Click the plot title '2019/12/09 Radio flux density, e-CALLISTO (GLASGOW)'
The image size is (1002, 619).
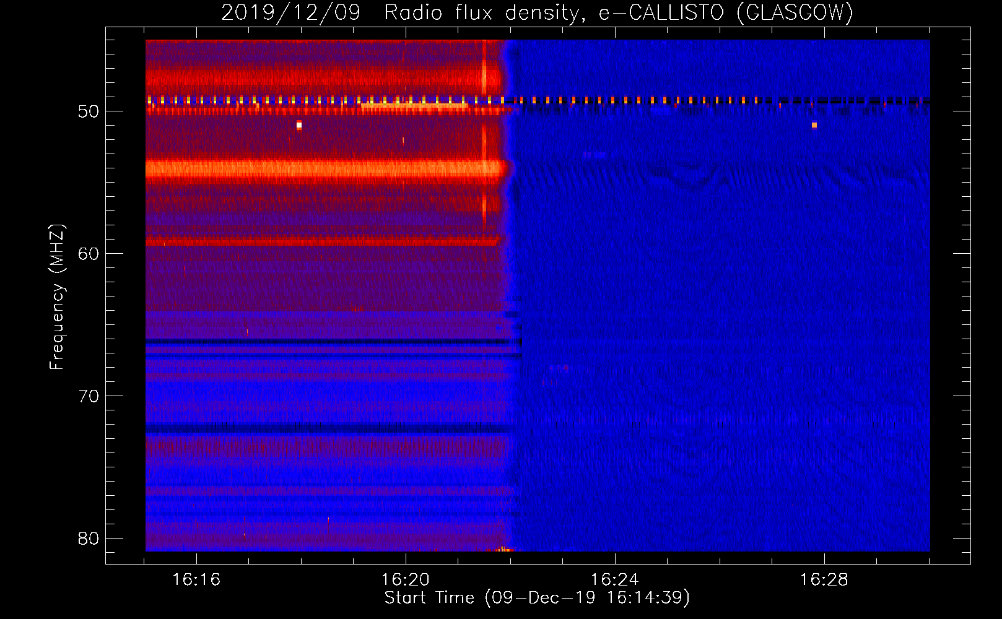click(537, 12)
